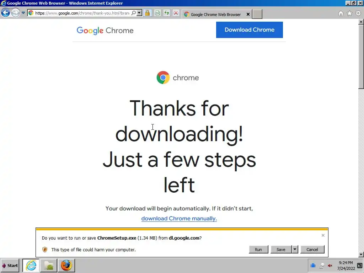
Task: Click the browser Back arrow button
Action: [x=5, y=12]
